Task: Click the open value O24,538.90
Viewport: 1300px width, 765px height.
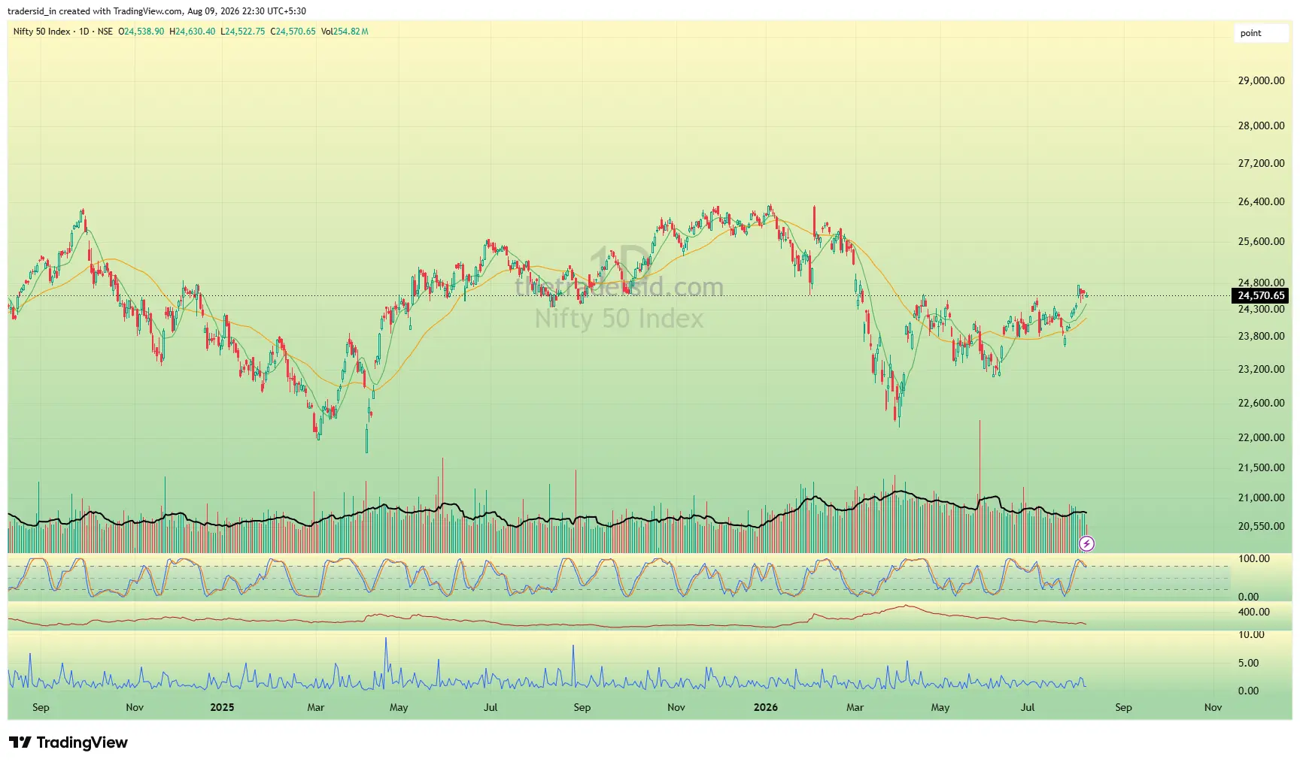Action: point(141,32)
